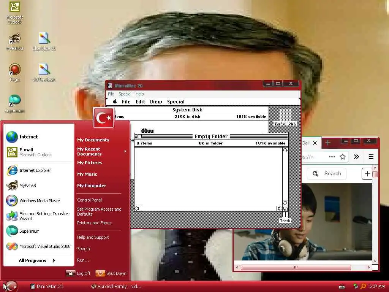Open the Macintosh View menu

click(156, 102)
